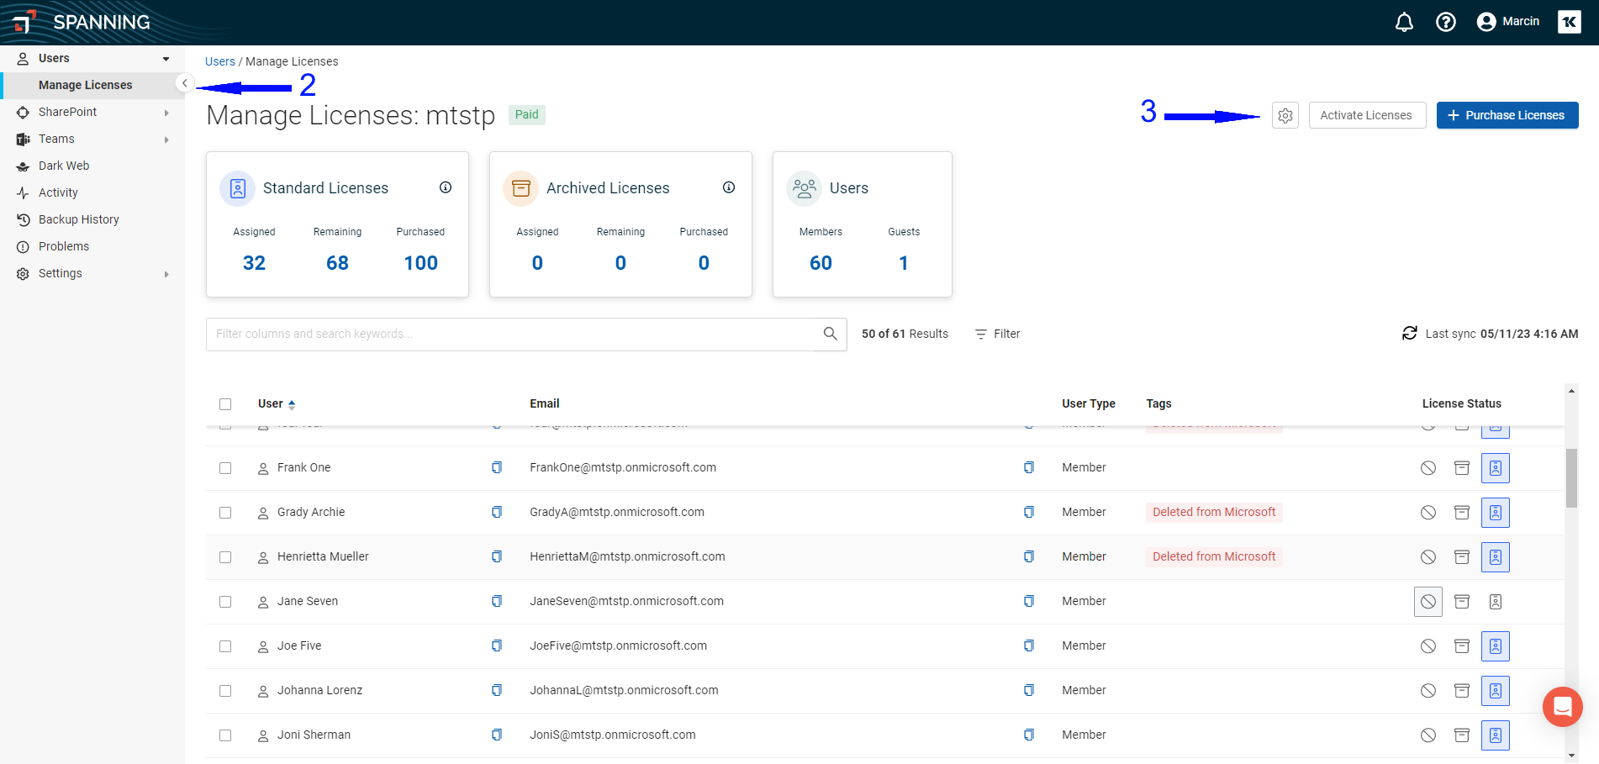
Task: Follow the Users breadcrumb link
Action: (x=219, y=61)
